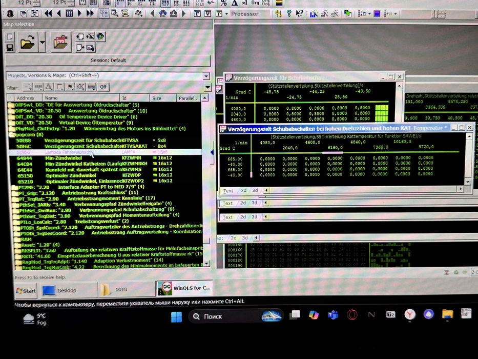478x359 pixels.
Task: Sort list by Size column header
Action: click(163, 98)
